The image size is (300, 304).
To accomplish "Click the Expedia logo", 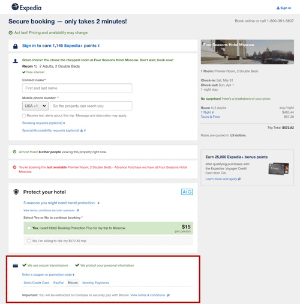I will (26, 7).
